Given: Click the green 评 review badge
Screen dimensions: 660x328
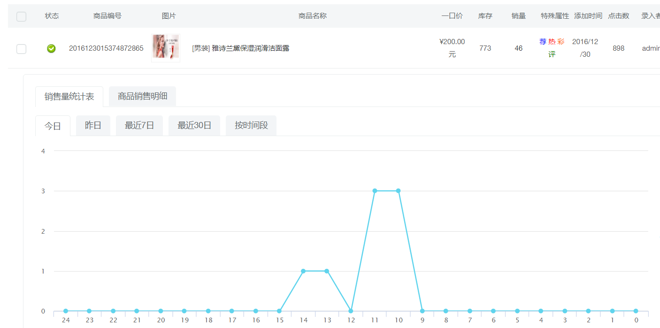Looking at the screenshot, I should click(552, 54).
